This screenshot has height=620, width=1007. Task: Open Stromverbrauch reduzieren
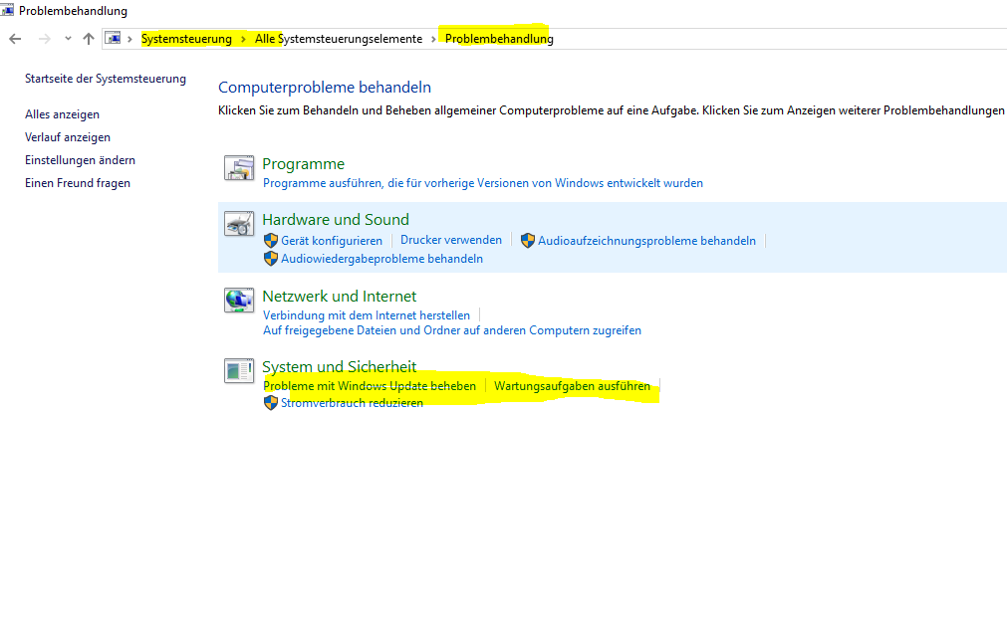click(352, 403)
